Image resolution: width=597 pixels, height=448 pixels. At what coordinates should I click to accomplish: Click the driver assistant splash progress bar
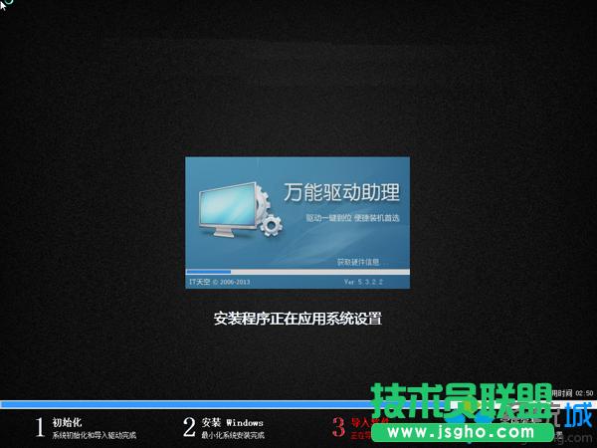298,272
